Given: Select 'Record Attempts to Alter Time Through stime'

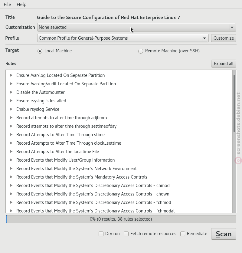Looking at the screenshot, I should click(x=60, y=135).
